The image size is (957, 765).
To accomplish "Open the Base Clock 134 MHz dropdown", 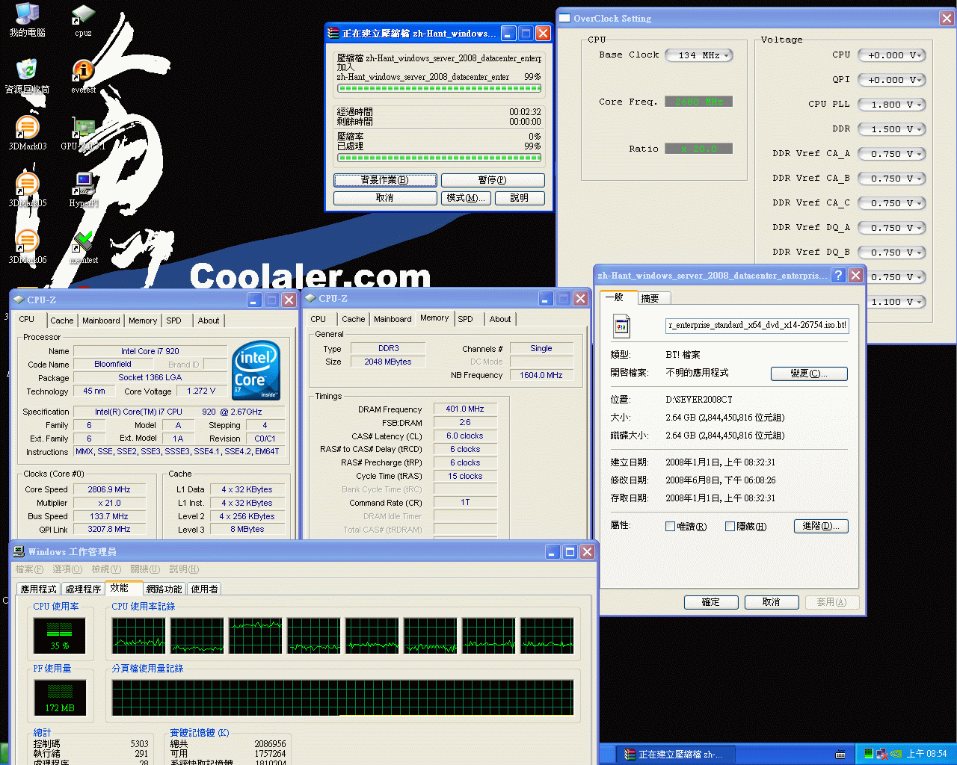I will point(699,55).
